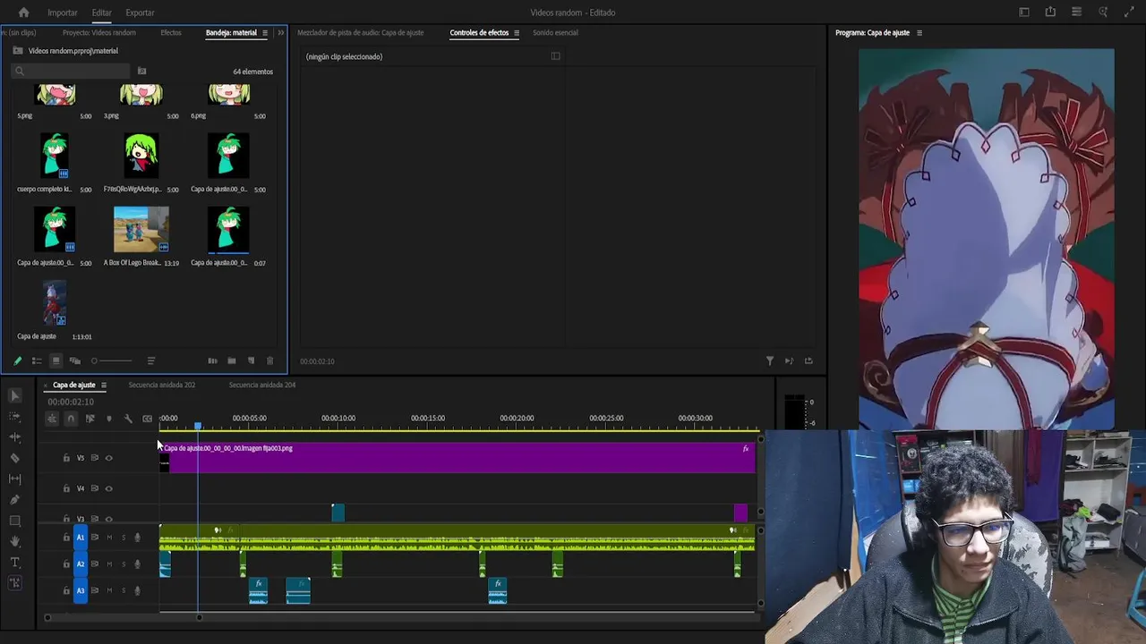Toggle sync lock on track V4
The image size is (1146, 644).
(x=95, y=488)
